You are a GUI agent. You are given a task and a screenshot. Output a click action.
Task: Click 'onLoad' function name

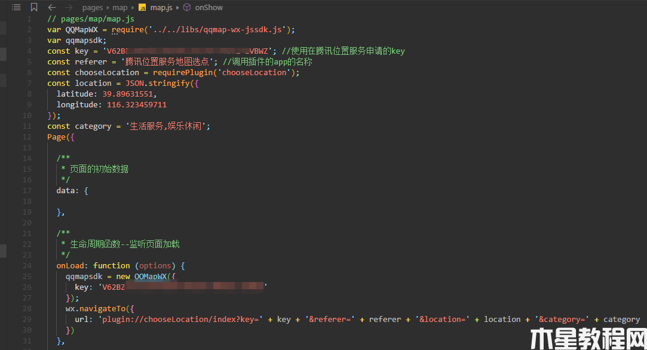coord(70,265)
